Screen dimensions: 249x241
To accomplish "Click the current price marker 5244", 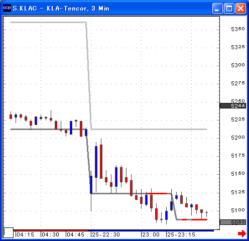I will click(233, 106).
